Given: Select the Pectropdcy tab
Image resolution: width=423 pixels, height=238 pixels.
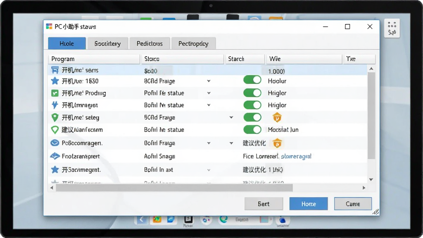Looking at the screenshot, I should 193,43.
